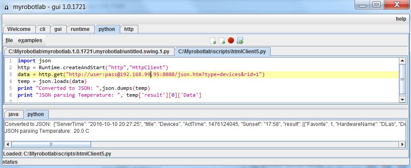Click the 'Converted to JSON:' console output line
This screenshot has width=411, height=168.
click(205, 124)
